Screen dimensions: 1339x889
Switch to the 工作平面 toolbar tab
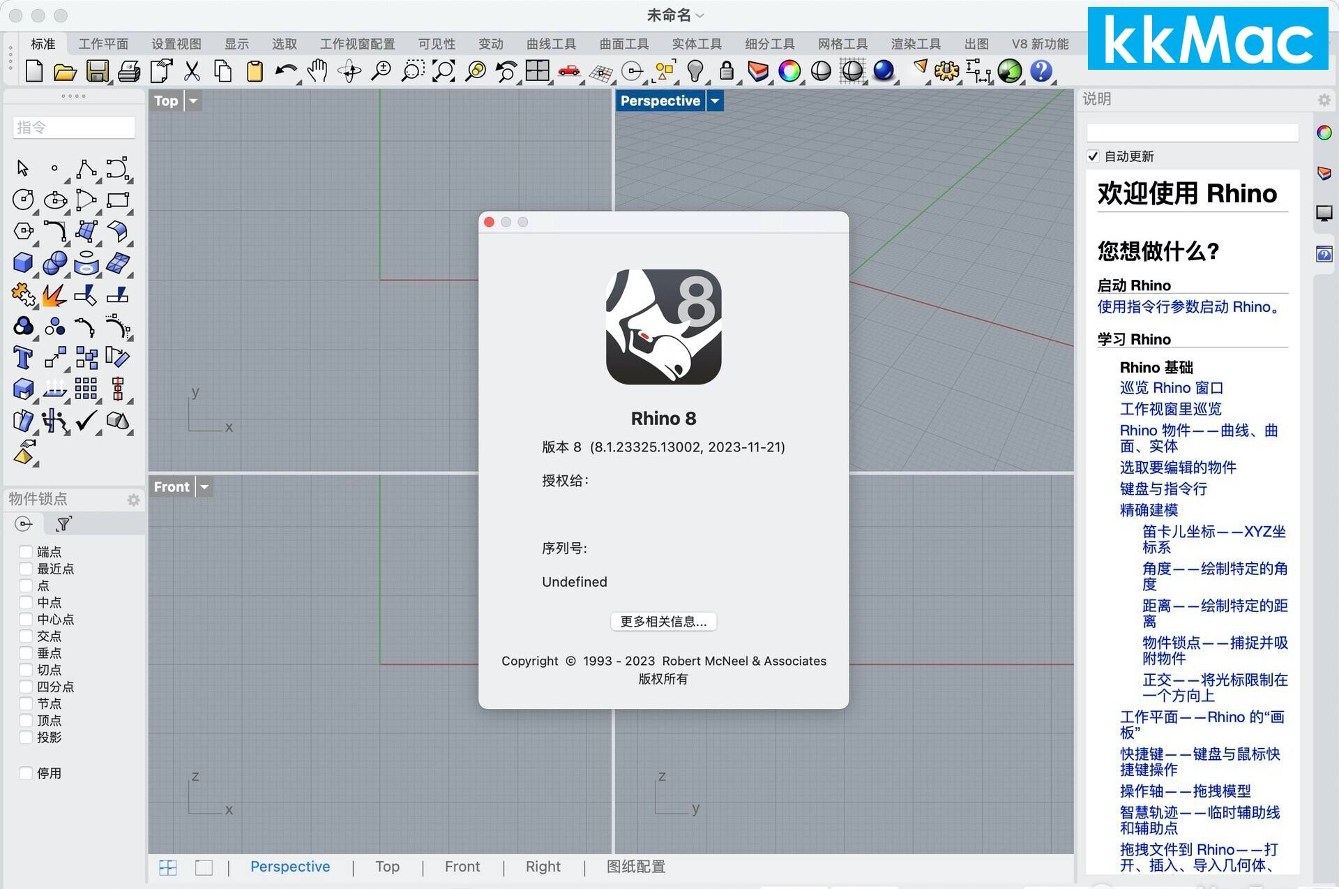pos(103,44)
